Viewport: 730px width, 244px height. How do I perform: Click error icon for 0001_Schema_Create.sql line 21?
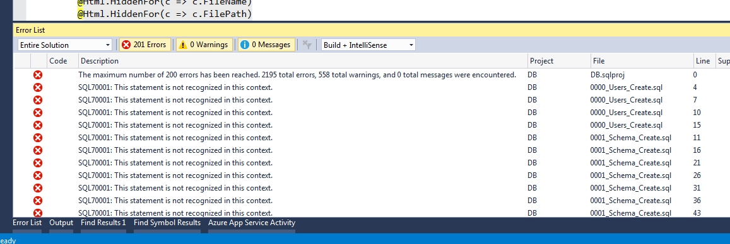38,163
